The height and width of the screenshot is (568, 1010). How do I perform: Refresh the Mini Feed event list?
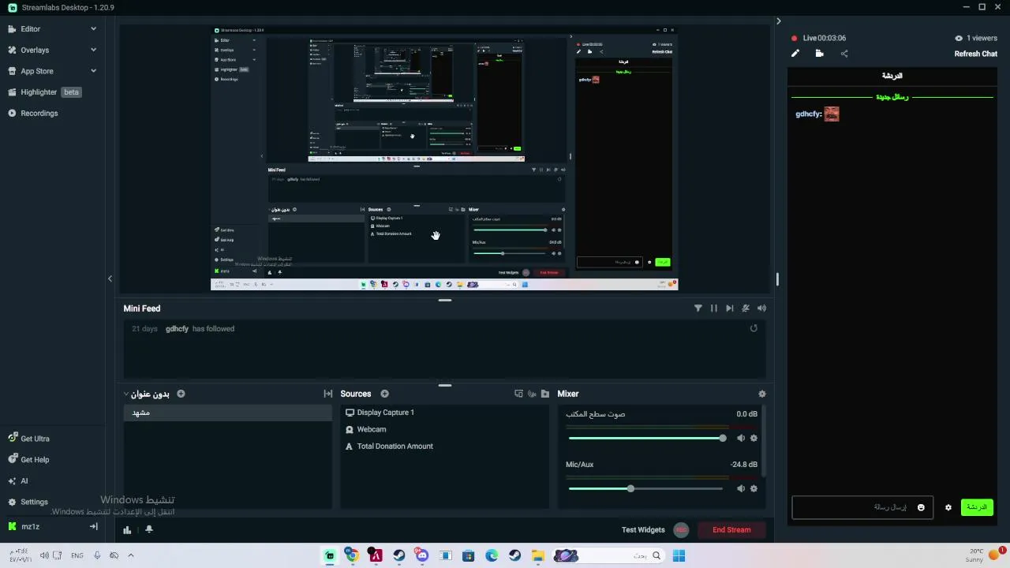tap(754, 328)
